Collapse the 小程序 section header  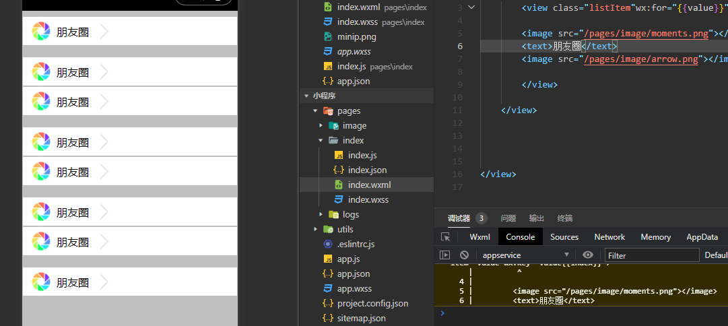coord(367,96)
